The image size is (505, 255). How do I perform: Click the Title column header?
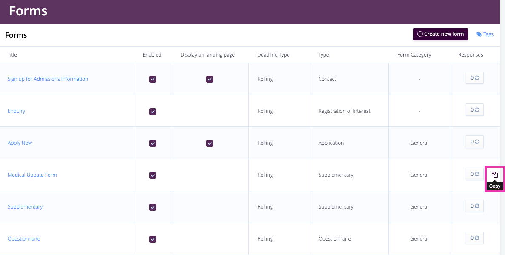[12, 55]
